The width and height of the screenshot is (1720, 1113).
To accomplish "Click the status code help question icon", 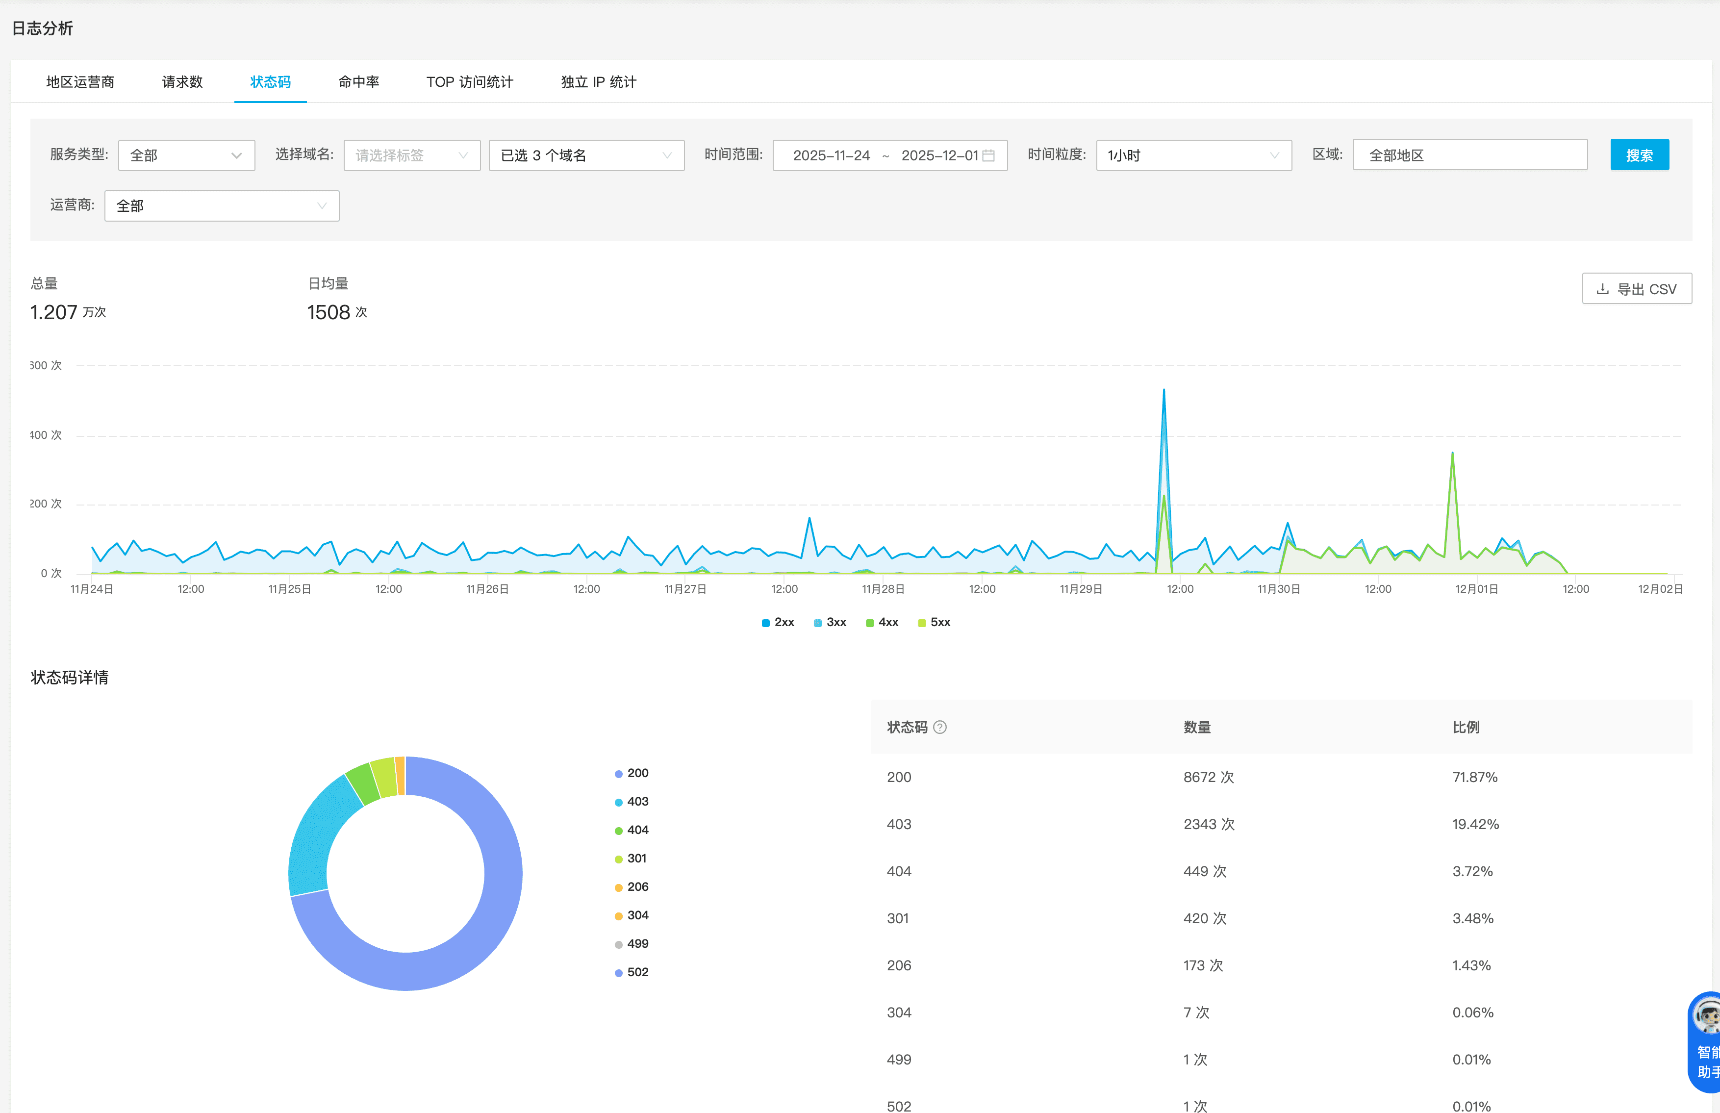I will [x=939, y=727].
